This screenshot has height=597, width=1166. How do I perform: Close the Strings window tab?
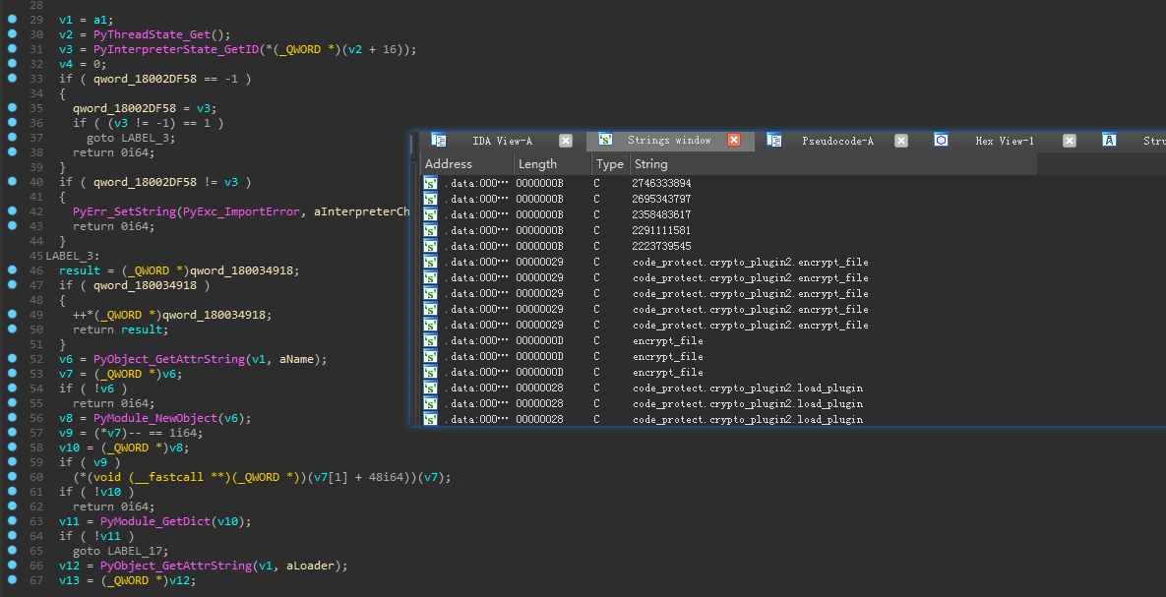(734, 141)
